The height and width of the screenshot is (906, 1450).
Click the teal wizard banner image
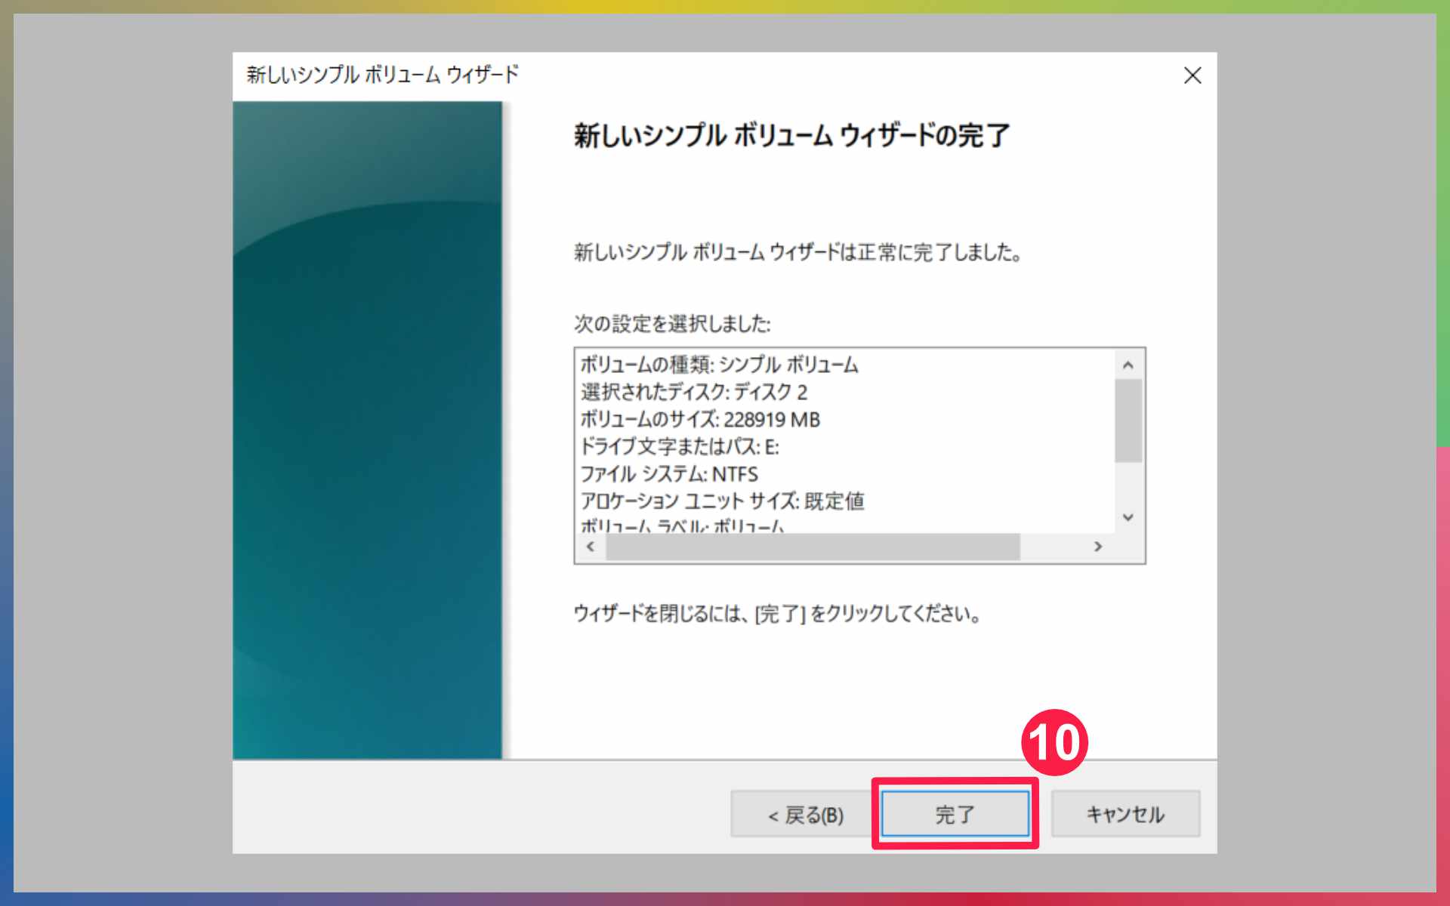(367, 430)
